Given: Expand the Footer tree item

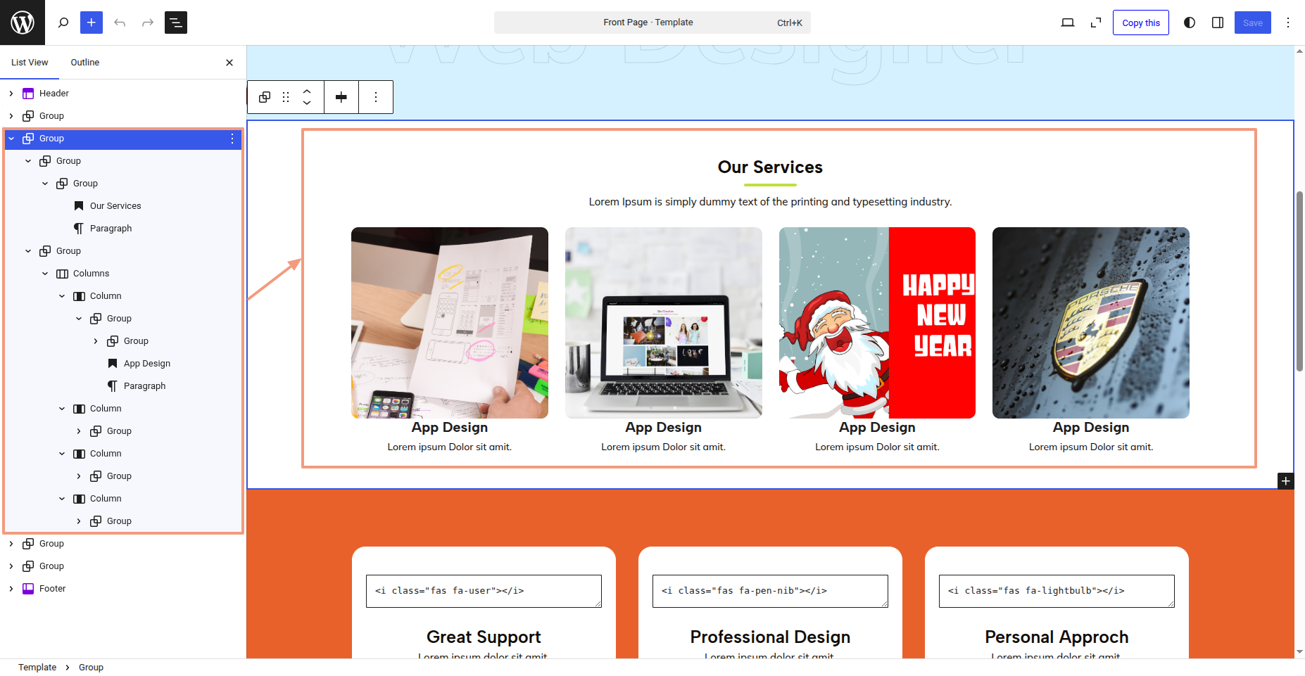Looking at the screenshot, I should point(11,589).
